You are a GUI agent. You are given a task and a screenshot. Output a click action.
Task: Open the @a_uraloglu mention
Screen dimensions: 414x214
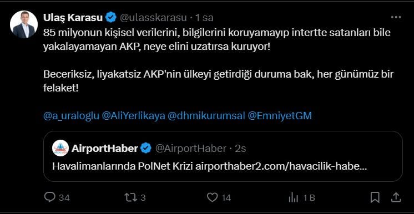click(71, 116)
